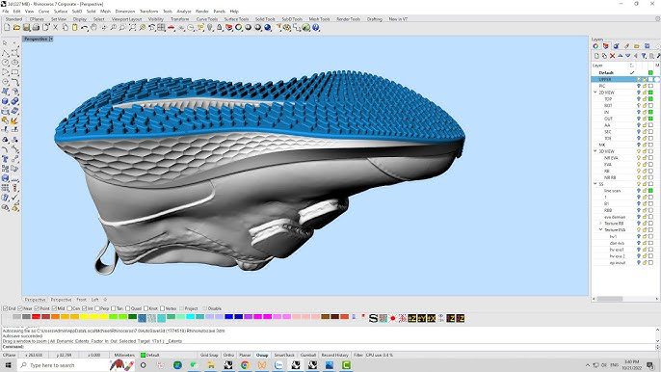Toggle Grid Snap in status bar
The width and height of the screenshot is (661, 372).
pyautogui.click(x=209, y=355)
